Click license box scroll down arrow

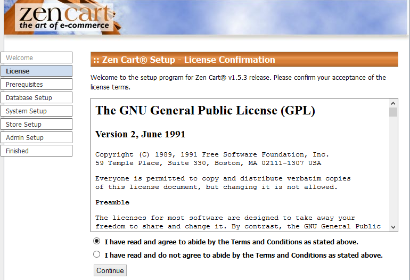pyautogui.click(x=393, y=227)
